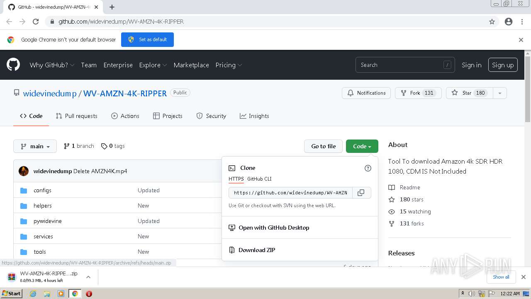Open a new browser tab with plus icon
The image size is (531, 299).
click(112, 7)
